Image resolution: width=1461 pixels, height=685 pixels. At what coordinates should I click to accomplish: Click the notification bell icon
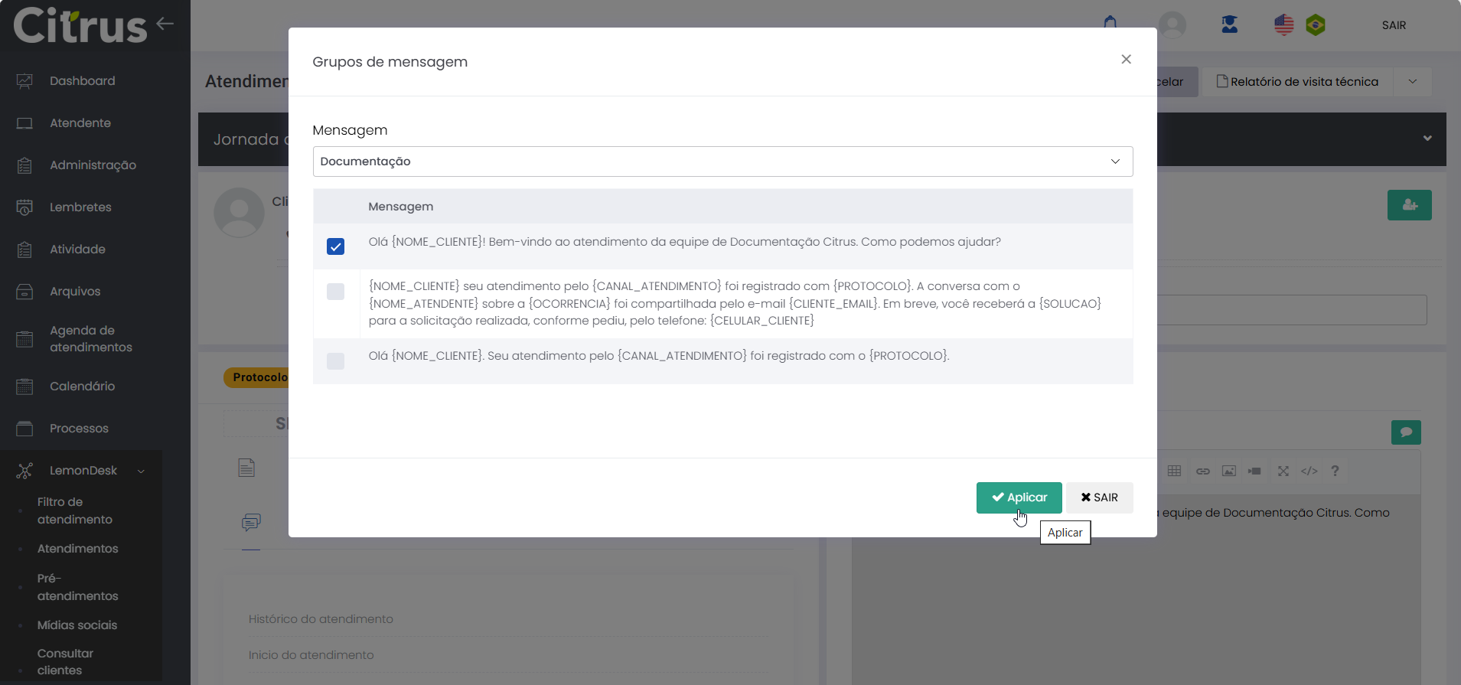pyautogui.click(x=1110, y=23)
